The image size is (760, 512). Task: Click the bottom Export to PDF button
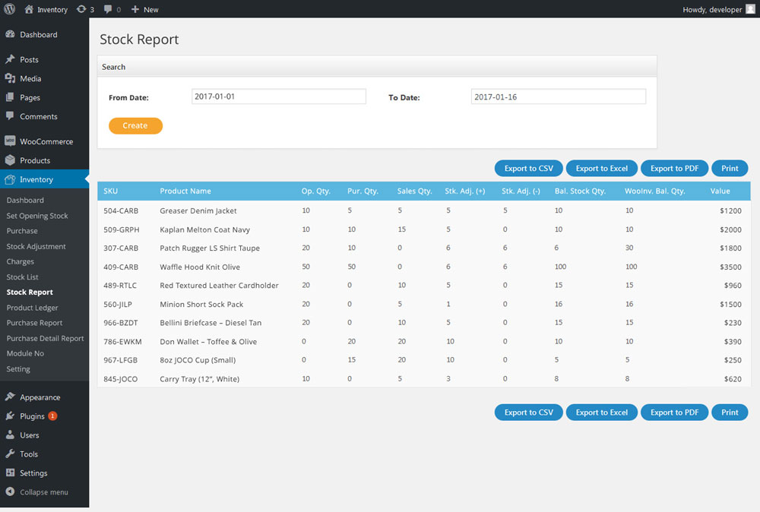(674, 412)
